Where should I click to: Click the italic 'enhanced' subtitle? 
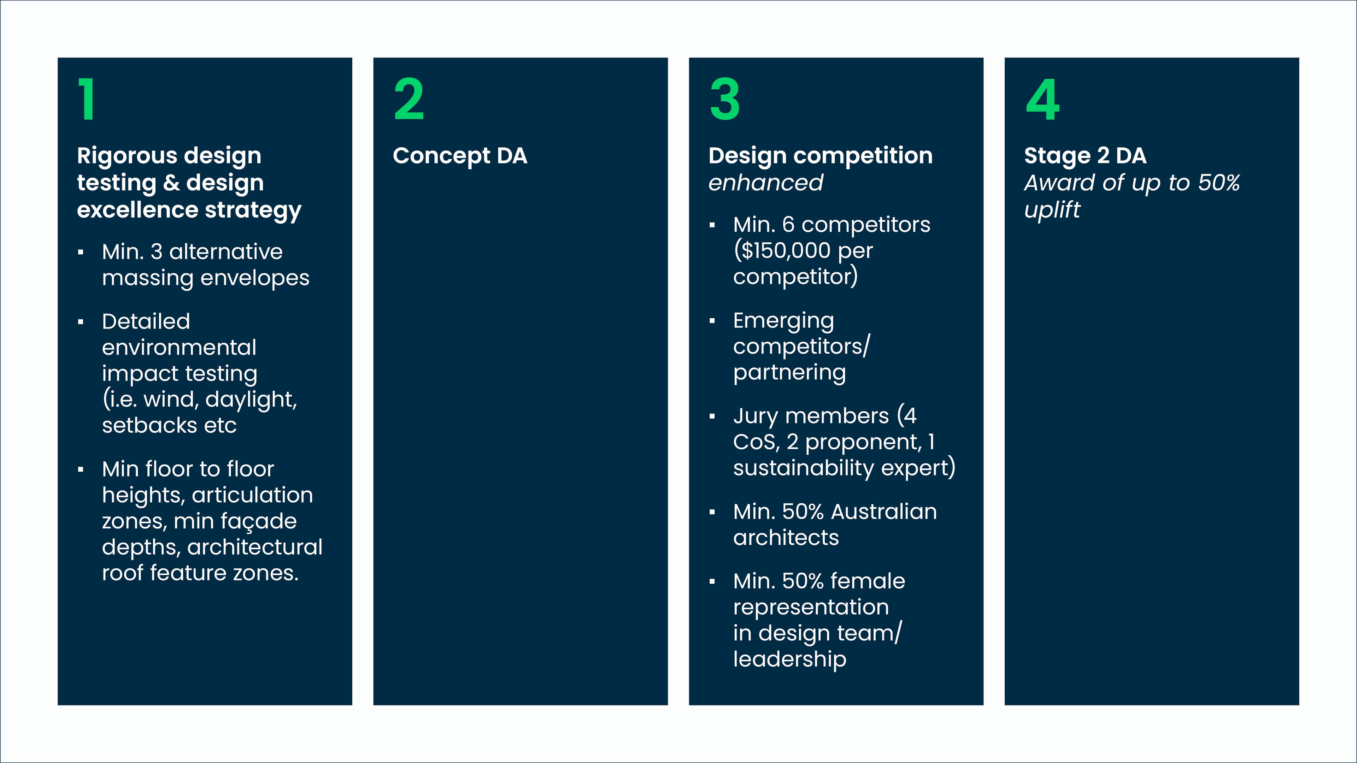[x=765, y=183]
